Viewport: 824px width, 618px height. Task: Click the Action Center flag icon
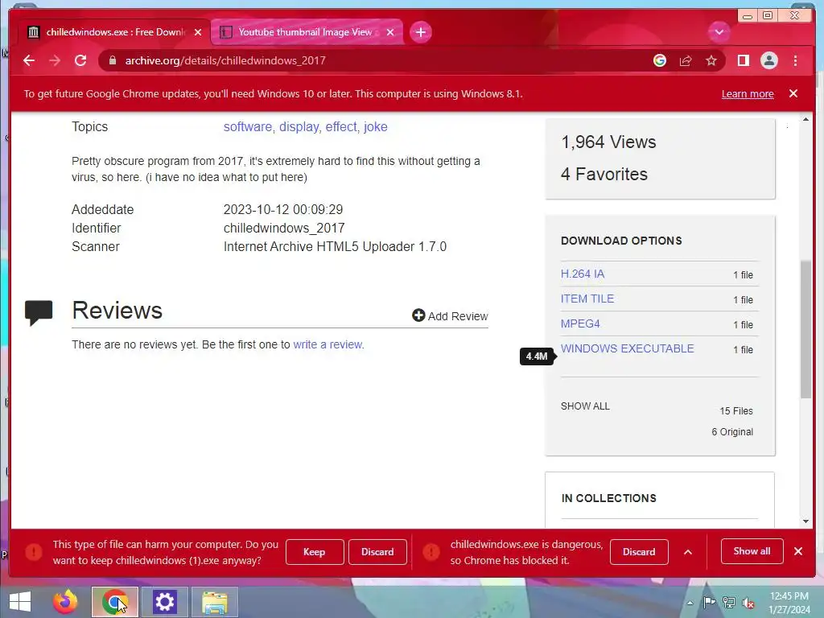(x=709, y=602)
